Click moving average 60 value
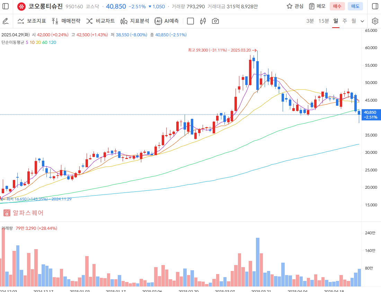Viewport: 381px width, 292px height. point(45,43)
